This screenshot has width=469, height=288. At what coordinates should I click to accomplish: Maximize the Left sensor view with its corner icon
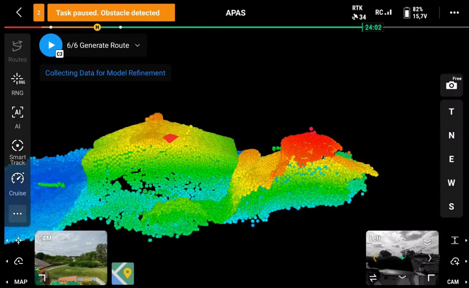(431, 277)
